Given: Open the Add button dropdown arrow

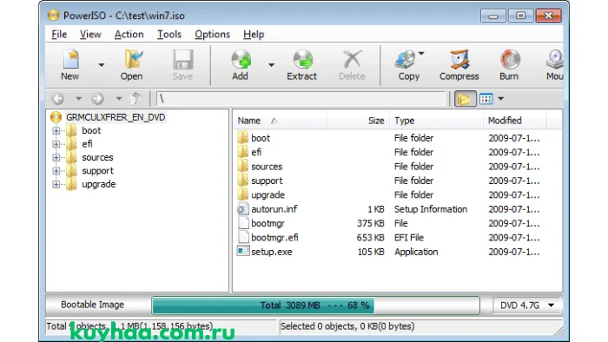Looking at the screenshot, I should point(271,65).
